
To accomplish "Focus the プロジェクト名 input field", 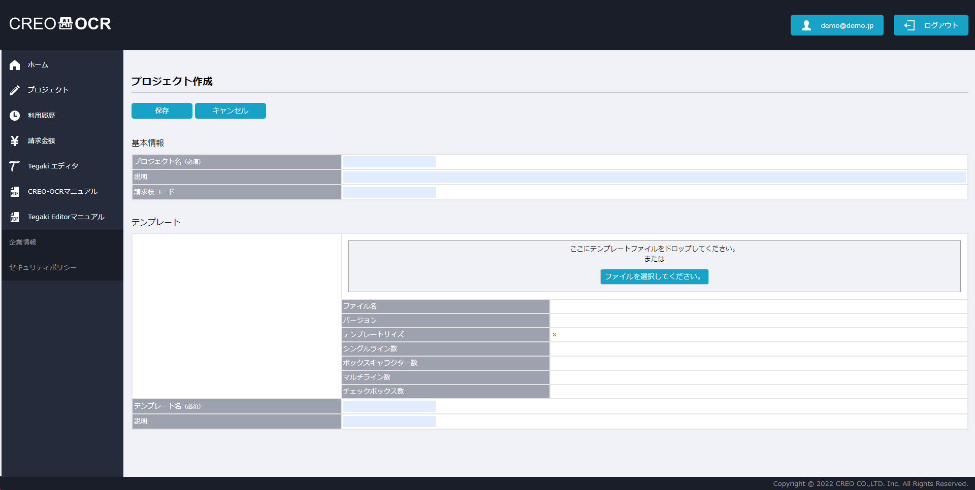I will [x=389, y=162].
